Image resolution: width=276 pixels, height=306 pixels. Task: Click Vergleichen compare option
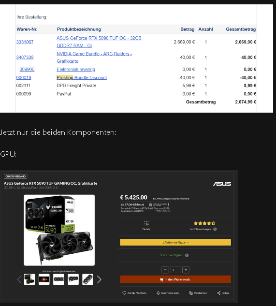198,293
